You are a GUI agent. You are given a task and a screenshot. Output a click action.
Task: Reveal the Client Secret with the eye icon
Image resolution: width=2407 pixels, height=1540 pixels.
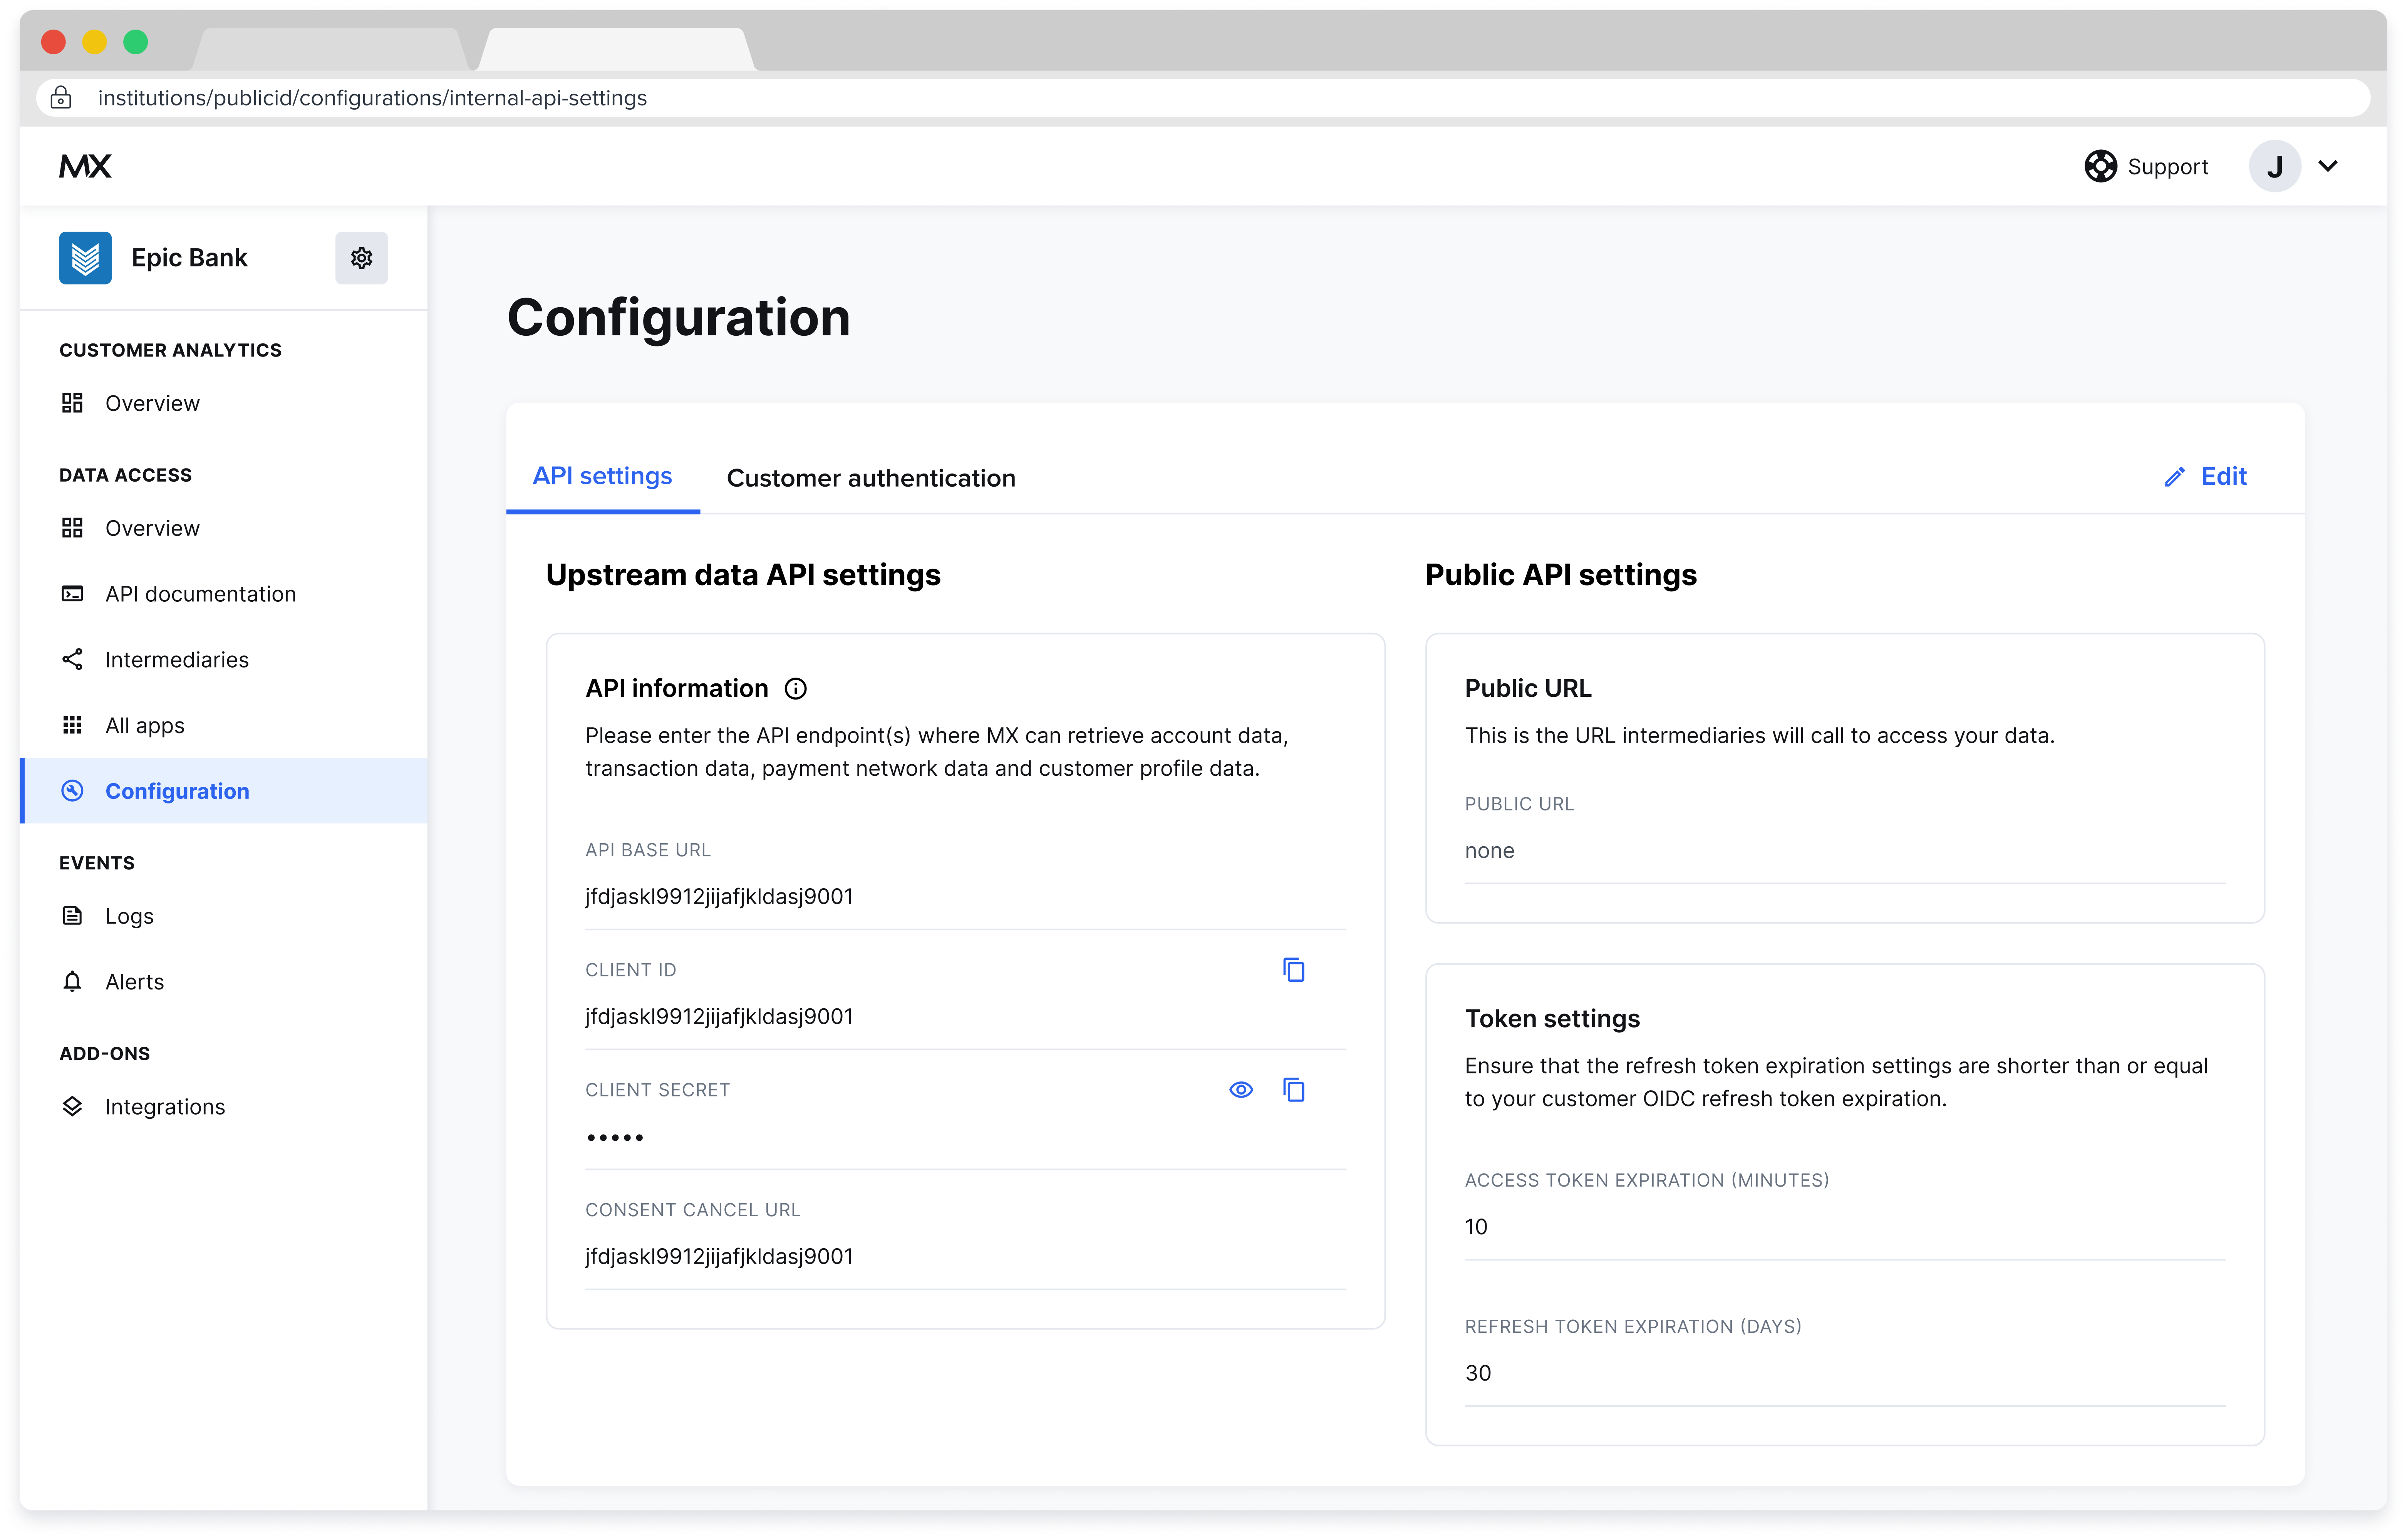[x=1240, y=1089]
